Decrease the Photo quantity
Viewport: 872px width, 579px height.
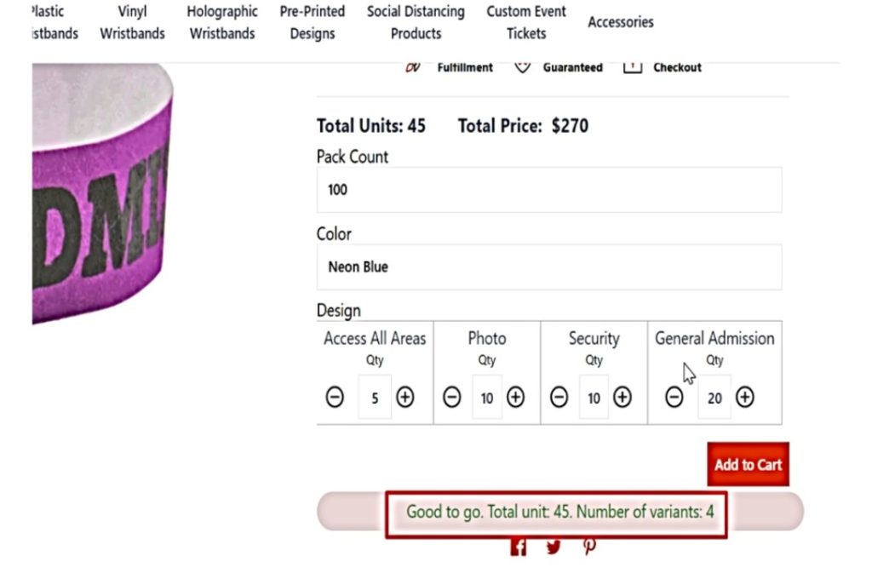point(452,397)
